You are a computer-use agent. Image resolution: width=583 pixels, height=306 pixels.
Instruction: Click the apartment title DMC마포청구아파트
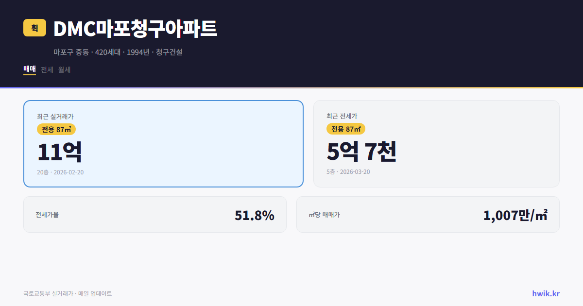pos(136,29)
